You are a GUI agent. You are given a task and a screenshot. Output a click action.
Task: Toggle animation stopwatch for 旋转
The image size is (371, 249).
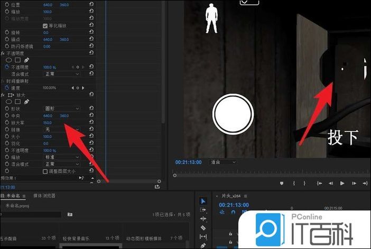click(x=7, y=32)
